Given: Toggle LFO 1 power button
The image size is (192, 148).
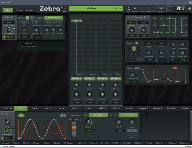Looking at the screenshot, I should pos(128,43).
